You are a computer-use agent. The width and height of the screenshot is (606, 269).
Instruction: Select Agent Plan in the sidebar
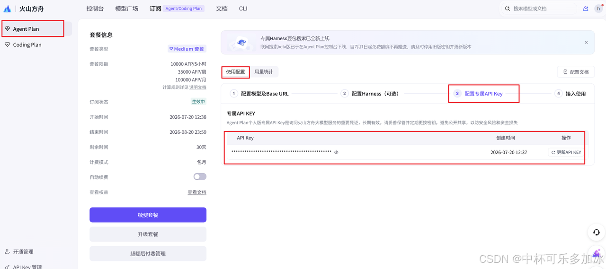pyautogui.click(x=36, y=29)
